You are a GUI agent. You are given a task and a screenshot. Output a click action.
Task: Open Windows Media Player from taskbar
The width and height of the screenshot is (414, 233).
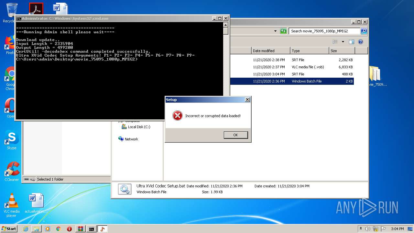click(48, 229)
